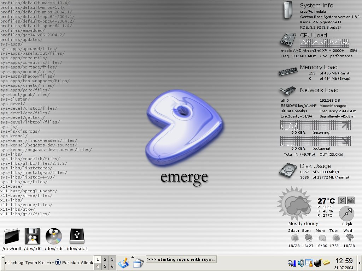This screenshot has width=362, height=271.
Task: Click the CPU Load graph
Action: (x=325, y=43)
